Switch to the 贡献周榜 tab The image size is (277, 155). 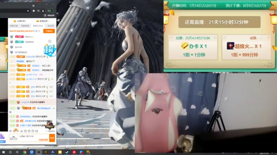coord(25,26)
